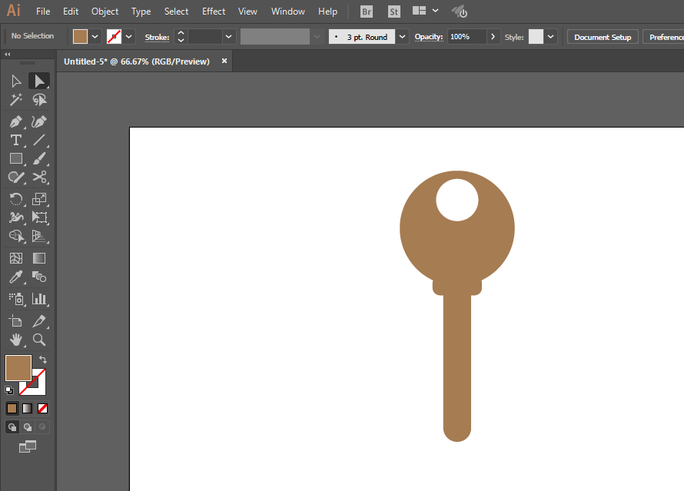The height and width of the screenshot is (491, 684).
Task: Switch to Draw Behind mode
Action: (28, 427)
